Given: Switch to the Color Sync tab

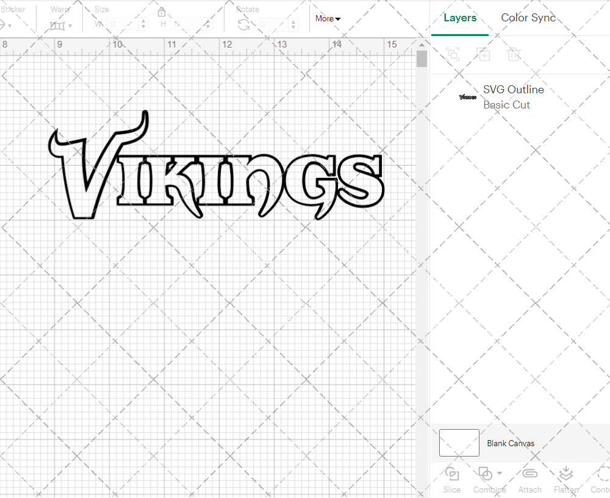Looking at the screenshot, I should point(528,18).
